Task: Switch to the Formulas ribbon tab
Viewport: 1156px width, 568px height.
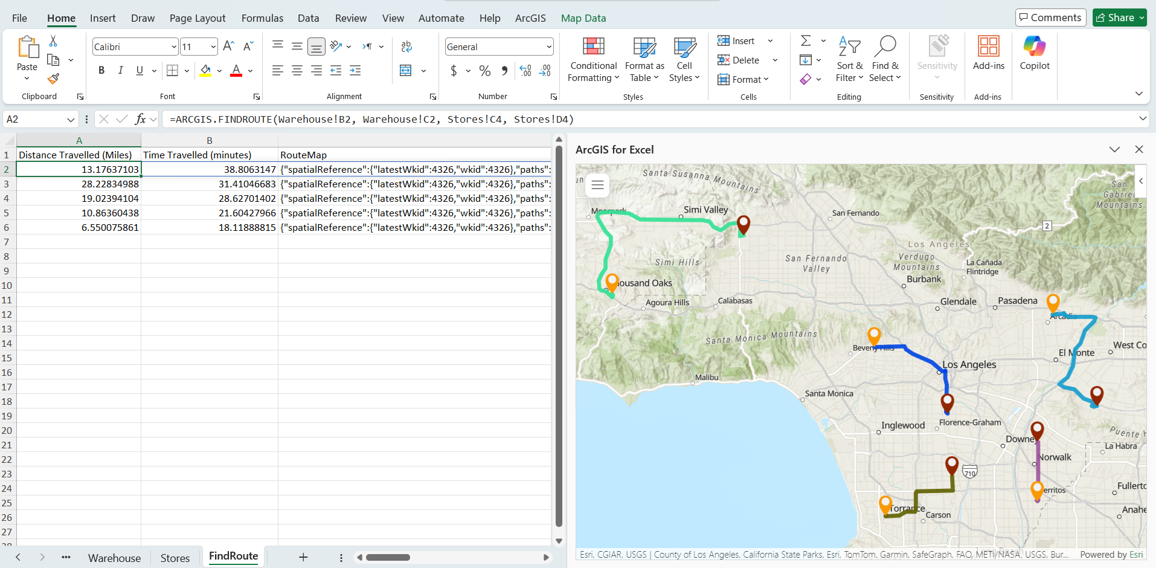Action: [262, 18]
